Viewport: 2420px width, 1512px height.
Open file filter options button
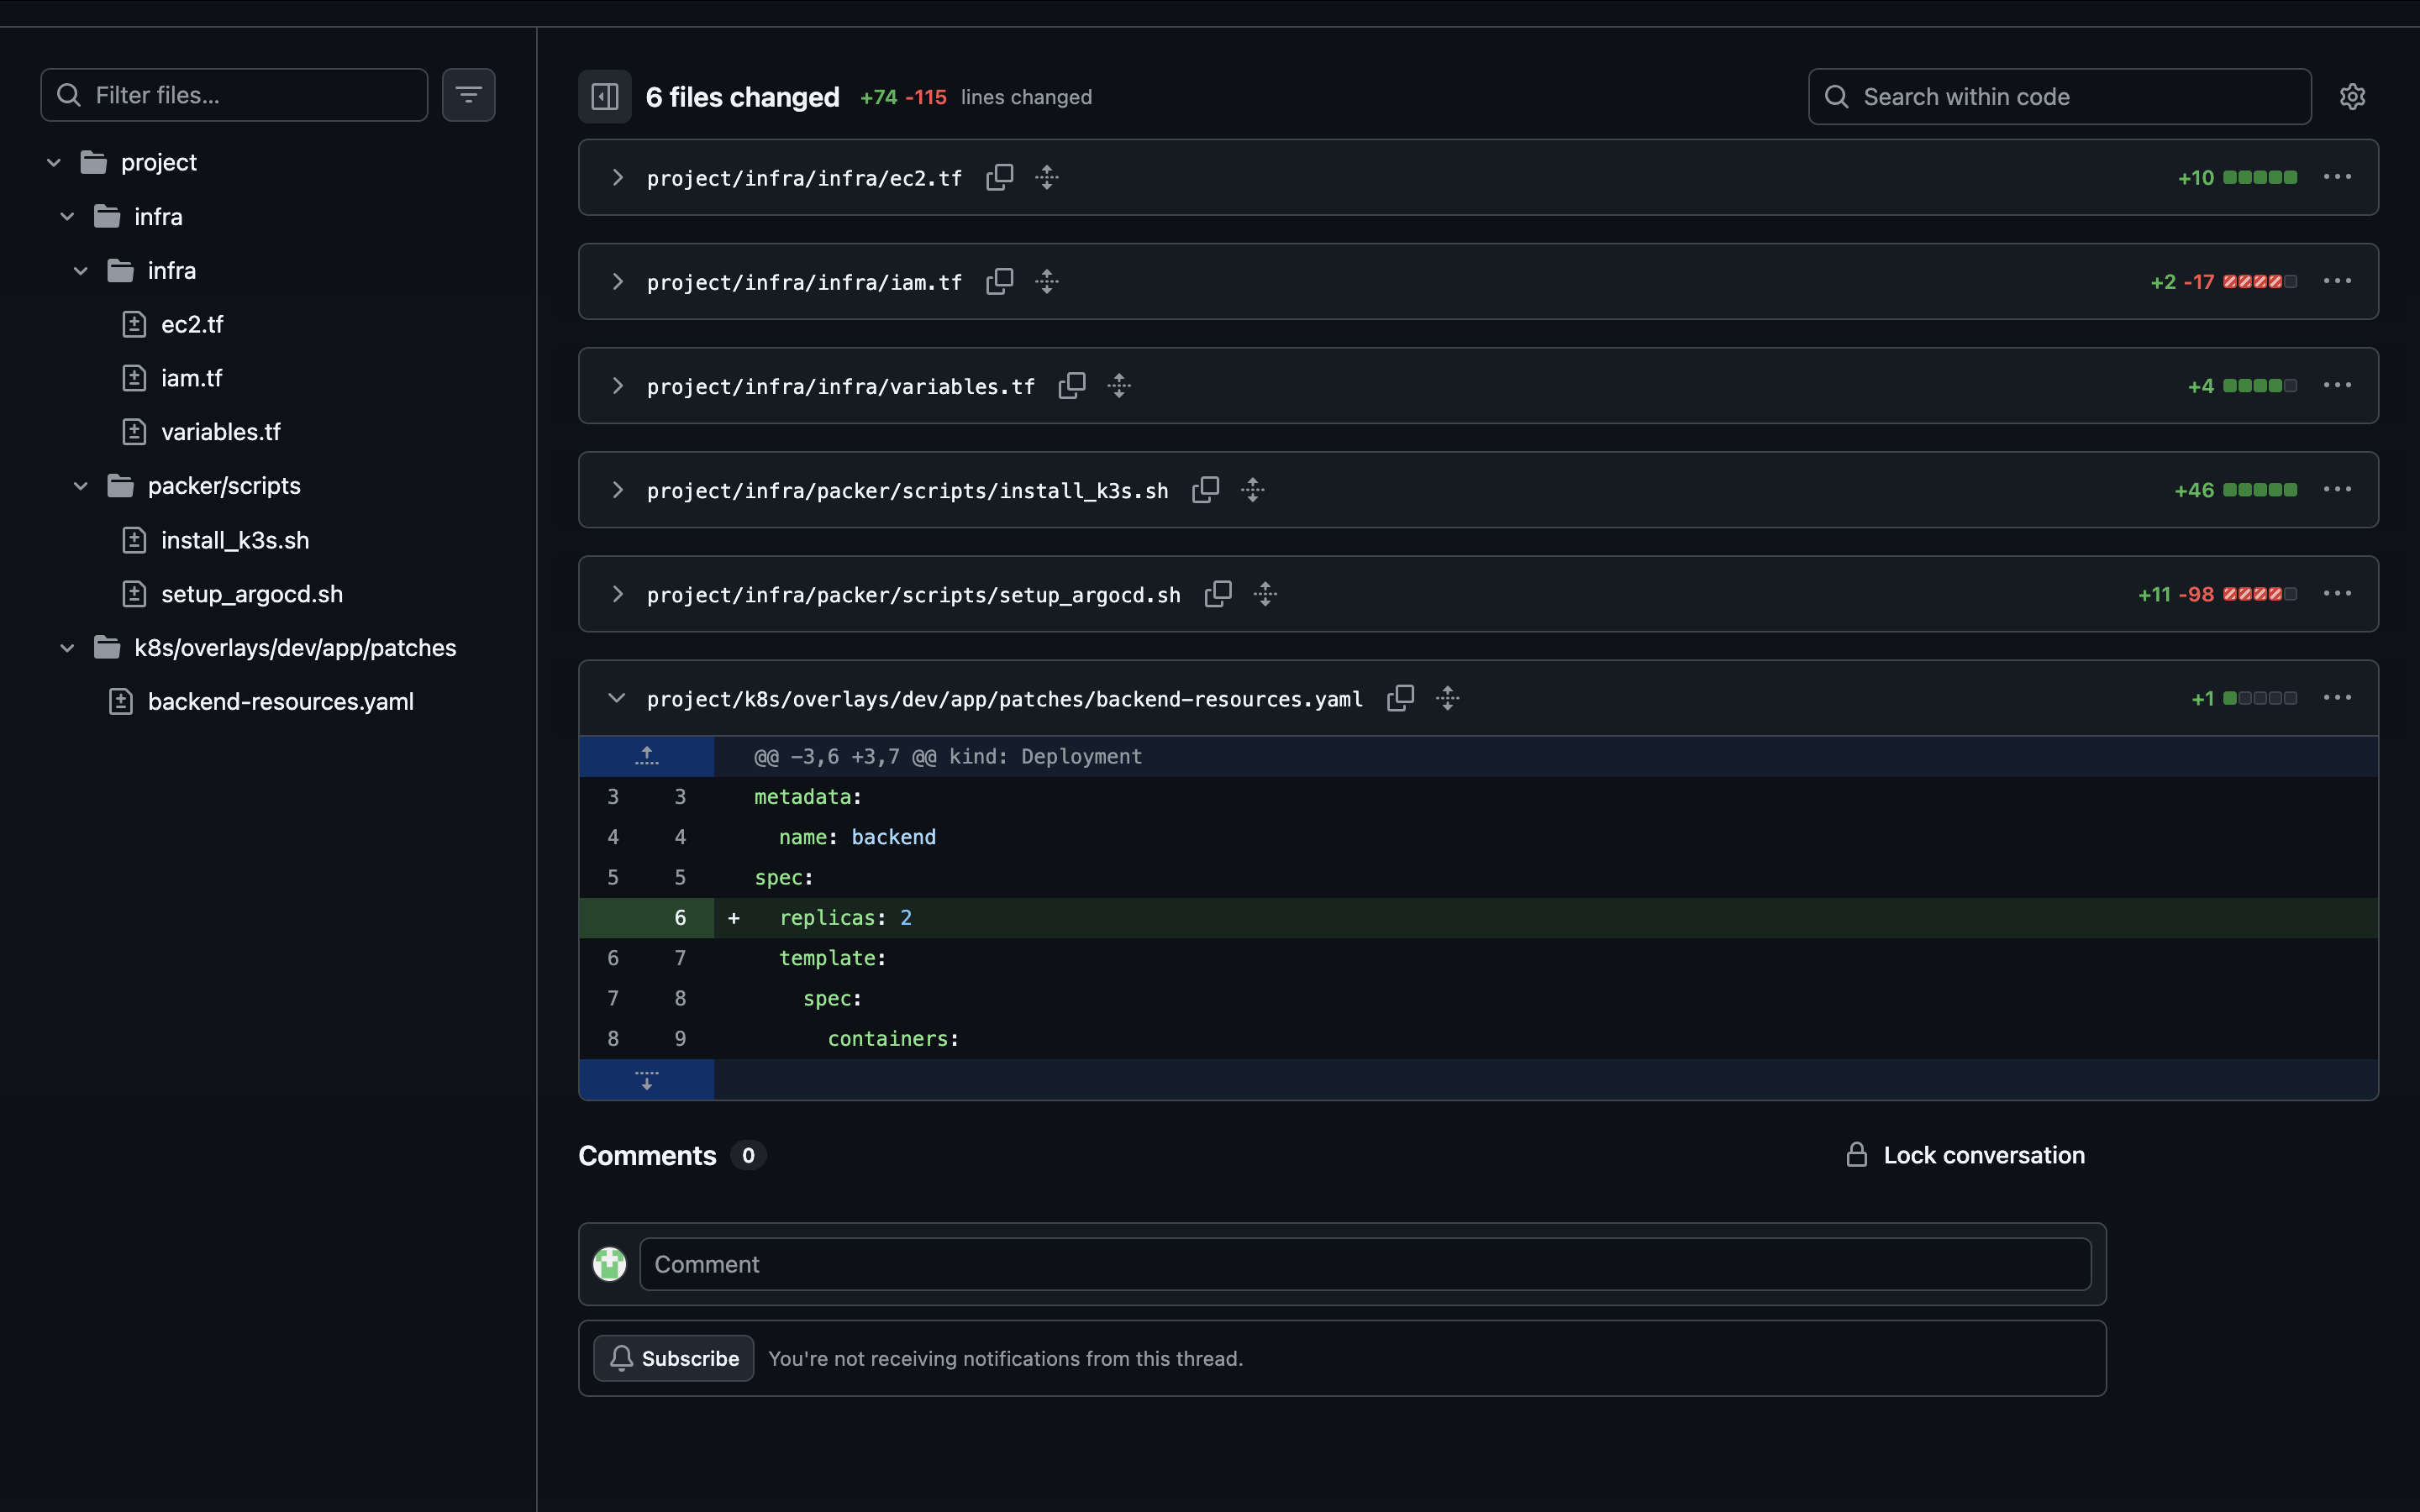pyautogui.click(x=468, y=95)
